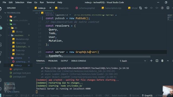Switch to the OUTPUT panel tab
This screenshot has width=173, height=97.
(x=64, y=61)
